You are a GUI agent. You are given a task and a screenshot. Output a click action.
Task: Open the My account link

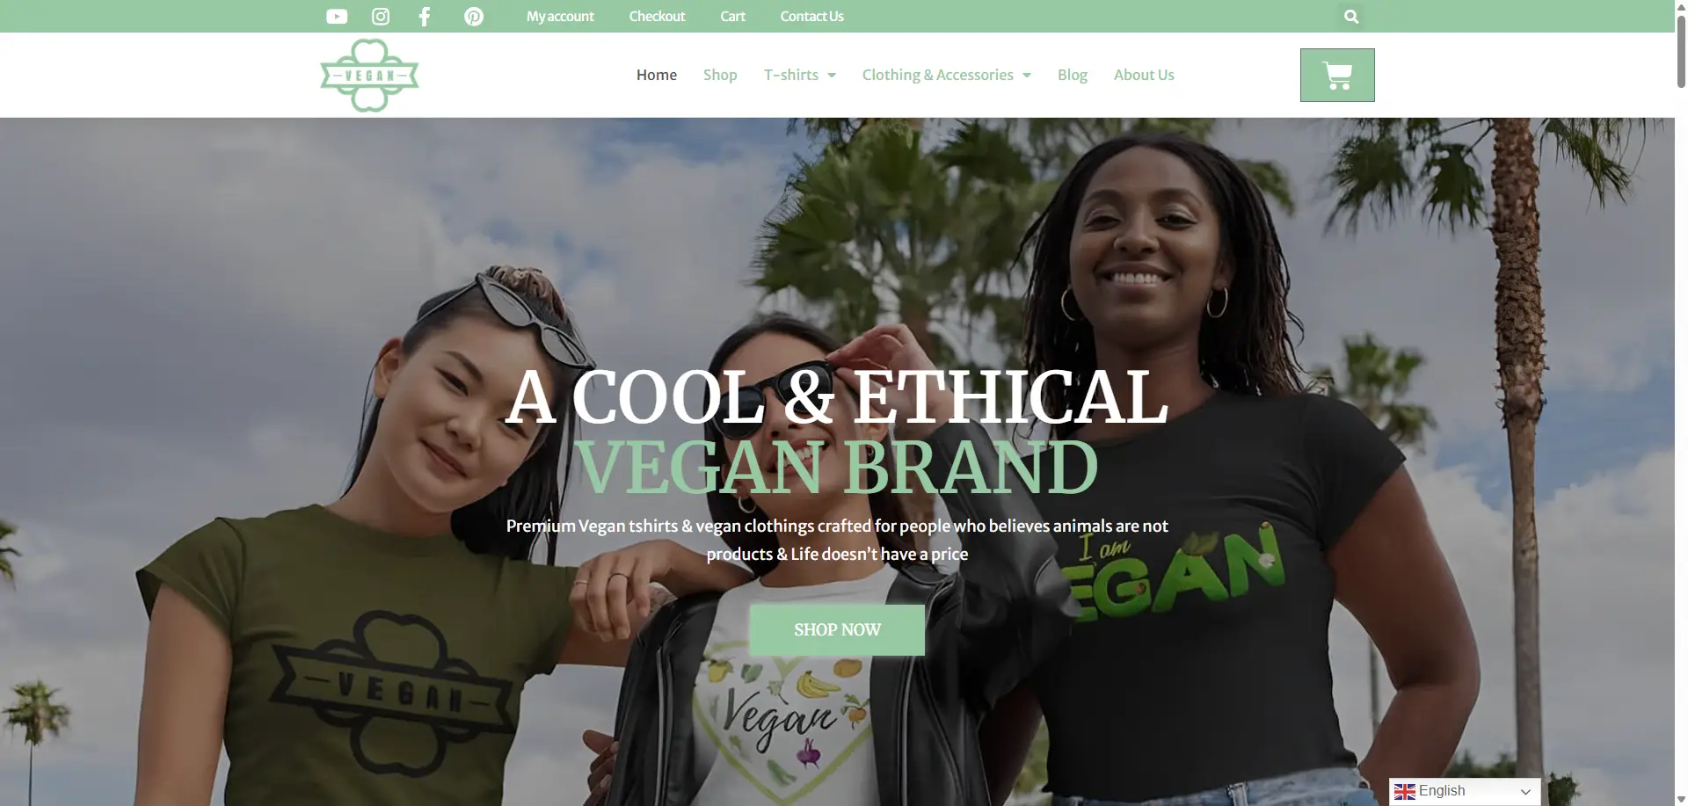click(560, 17)
